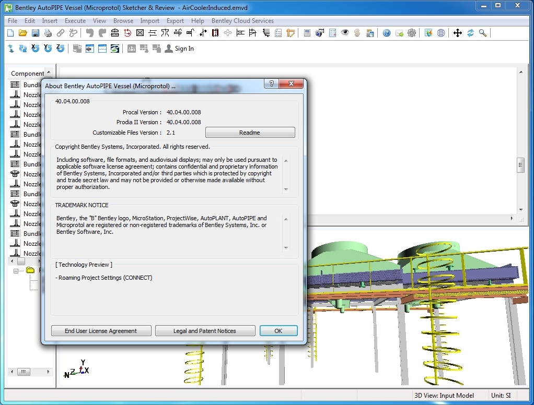The width and height of the screenshot is (534, 405).
Task: Click copyright text scroll up arrow
Action: [x=286, y=161]
